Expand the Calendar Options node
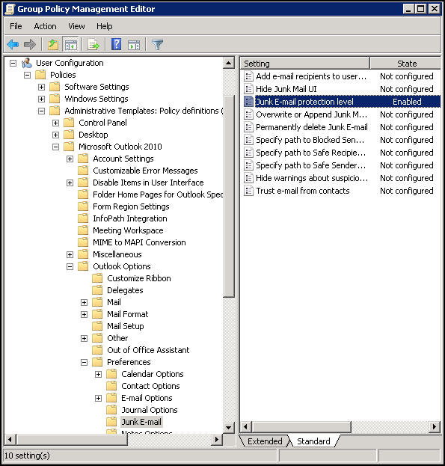 [98, 374]
